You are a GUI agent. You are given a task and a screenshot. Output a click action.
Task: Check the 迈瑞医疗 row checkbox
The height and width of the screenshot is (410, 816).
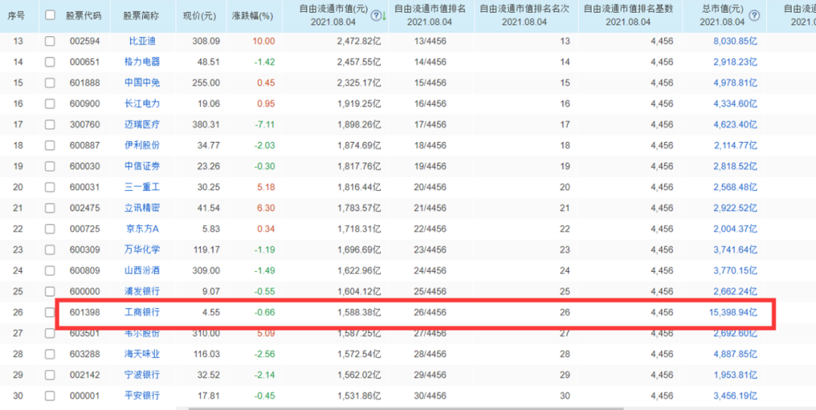[x=50, y=125]
